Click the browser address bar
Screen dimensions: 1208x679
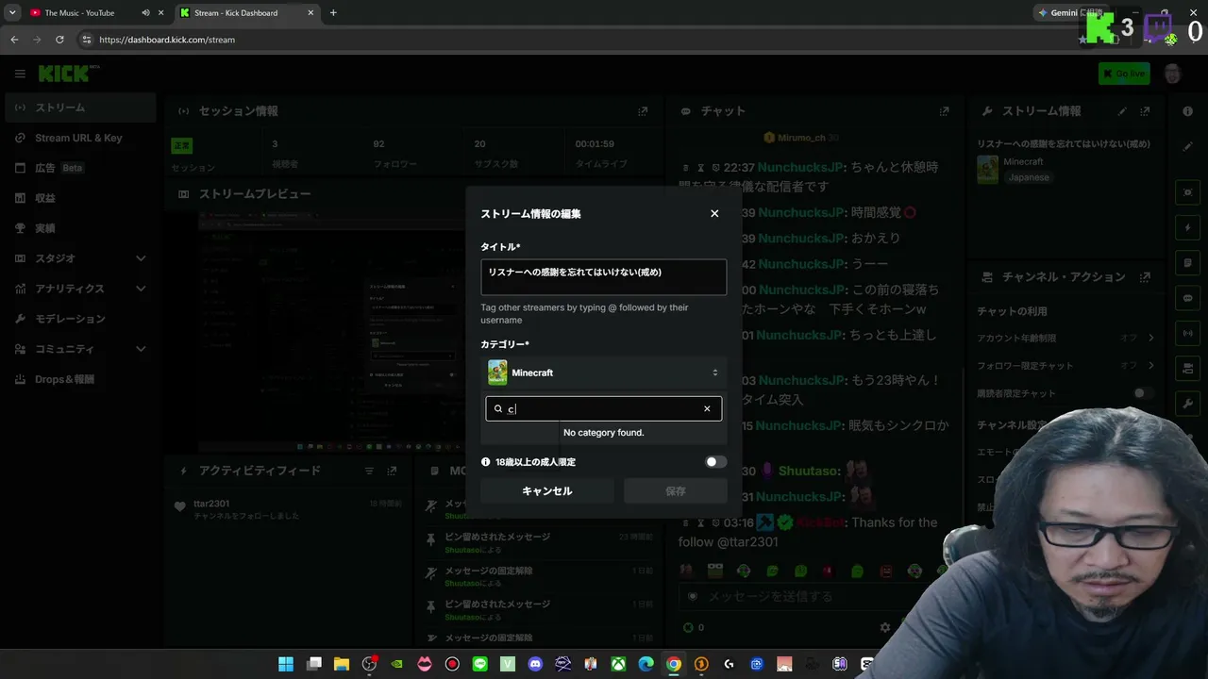click(x=566, y=40)
